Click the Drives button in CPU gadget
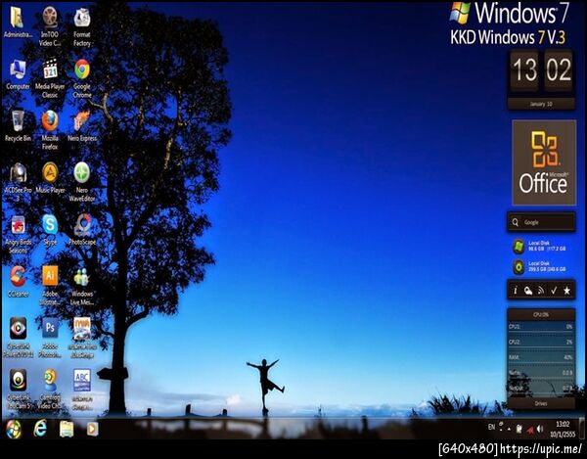This screenshot has width=587, height=459. pyautogui.click(x=541, y=403)
